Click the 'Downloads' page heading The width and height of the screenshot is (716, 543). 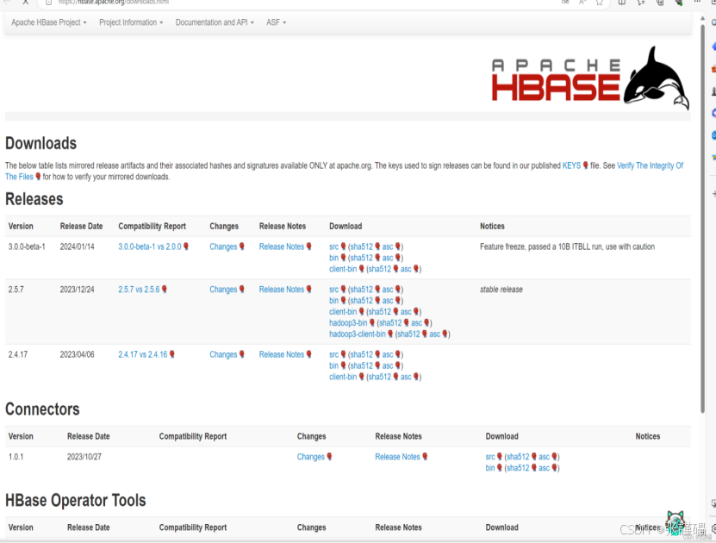(40, 143)
